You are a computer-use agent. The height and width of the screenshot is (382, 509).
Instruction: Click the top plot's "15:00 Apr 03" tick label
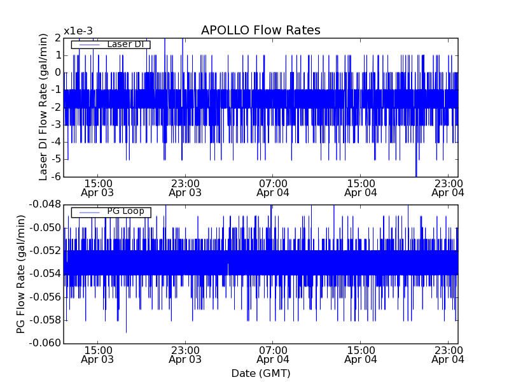point(97,187)
